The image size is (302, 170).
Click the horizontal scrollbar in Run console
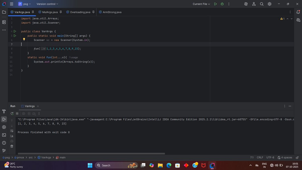(x=91, y=153)
